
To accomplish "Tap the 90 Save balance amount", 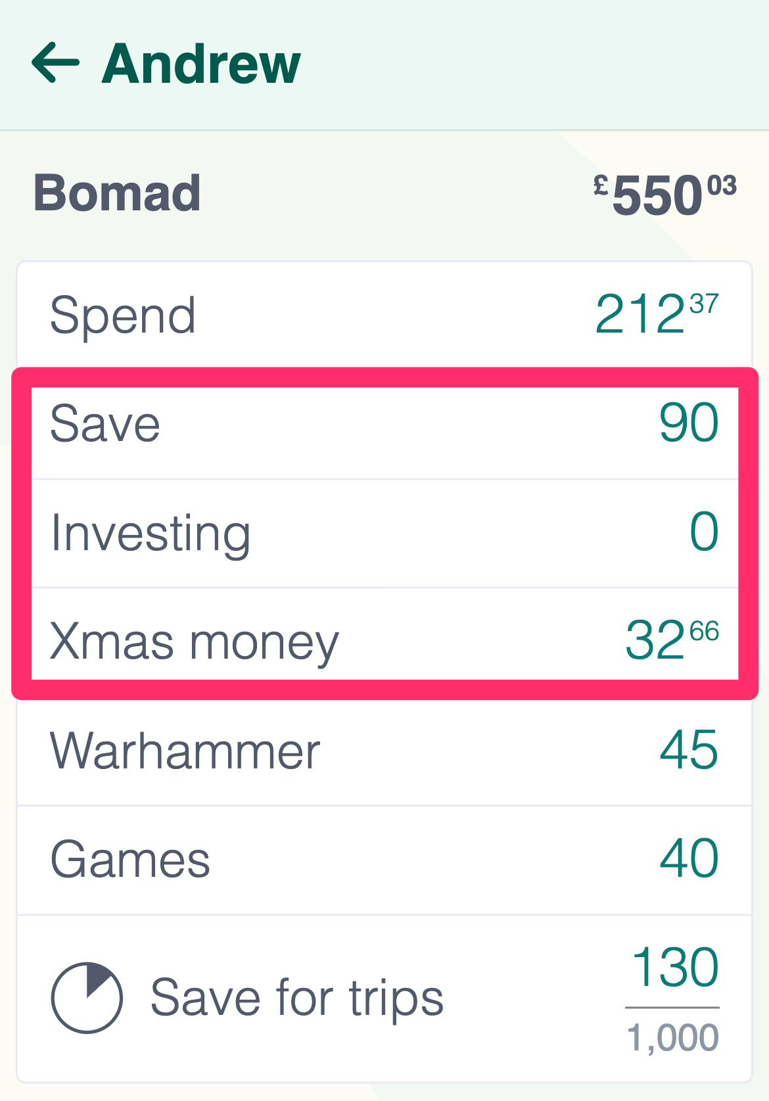I will point(689,423).
